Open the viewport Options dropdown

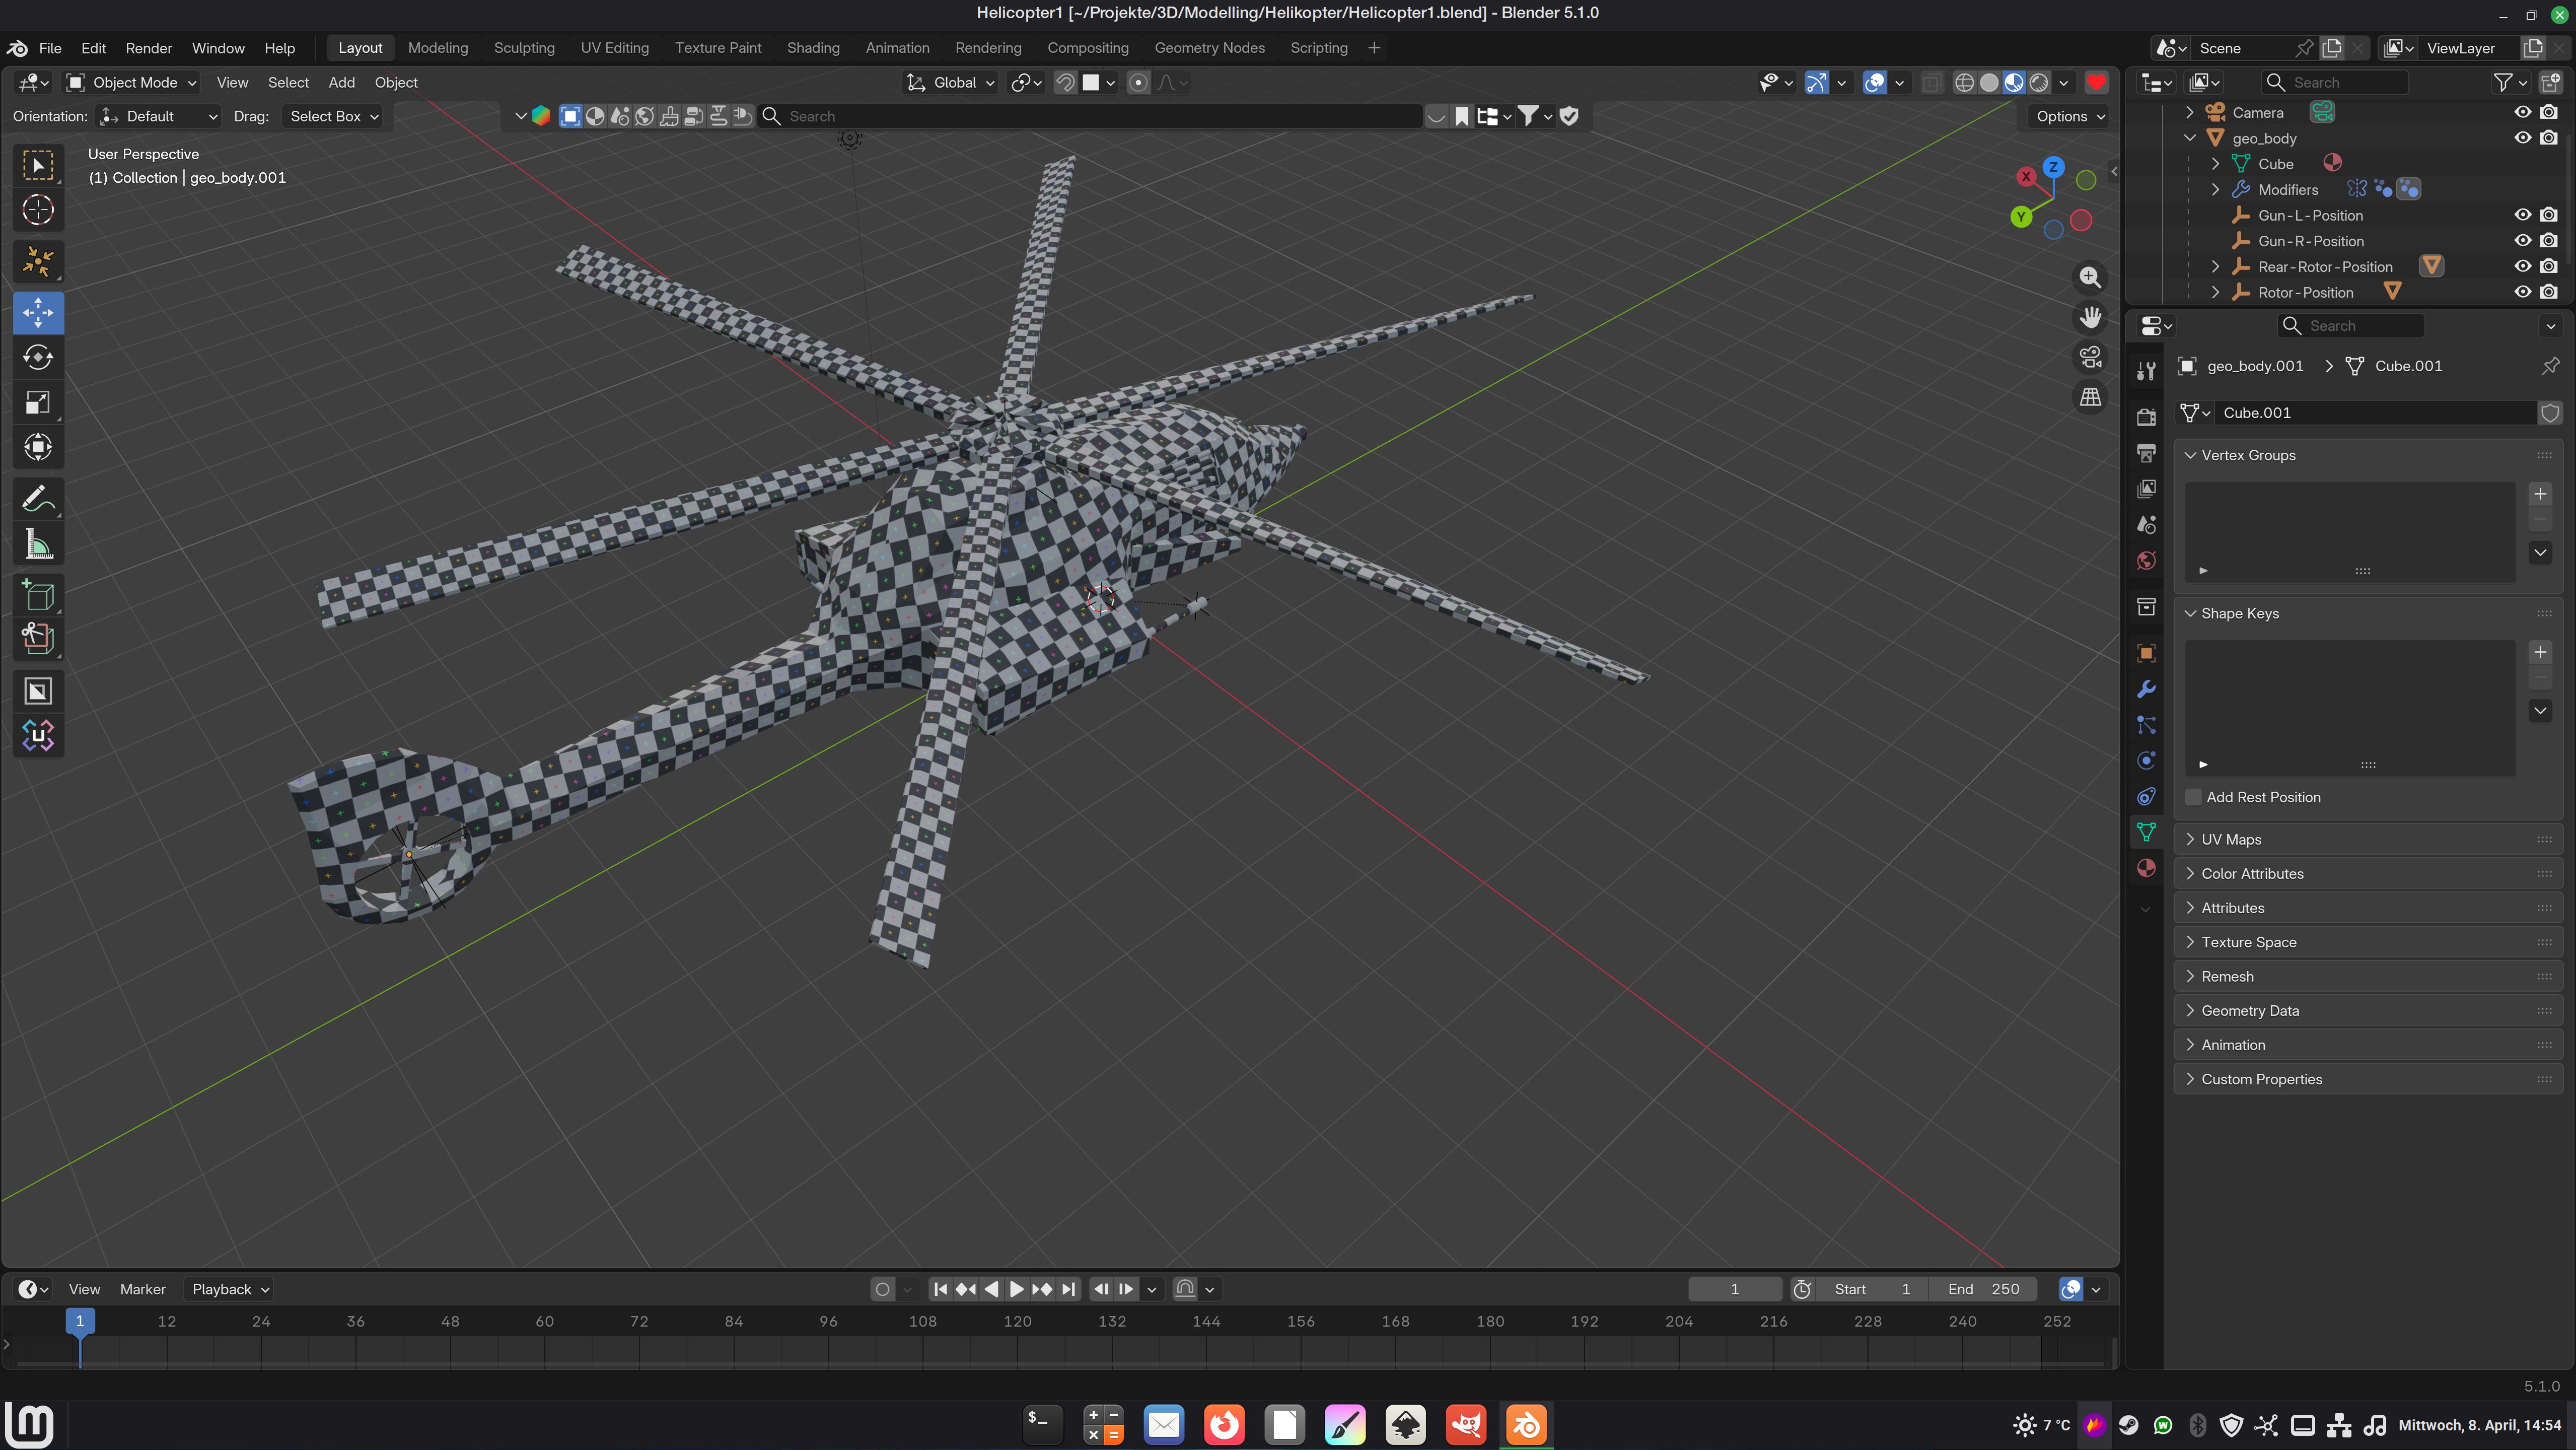point(2071,116)
